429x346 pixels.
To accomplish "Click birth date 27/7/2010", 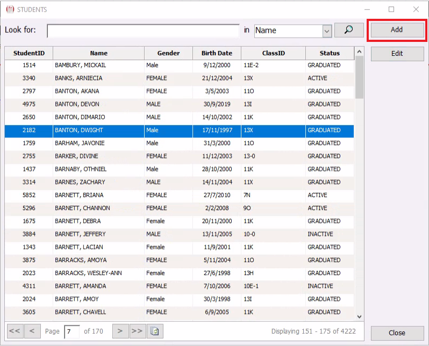I will click(217, 195).
